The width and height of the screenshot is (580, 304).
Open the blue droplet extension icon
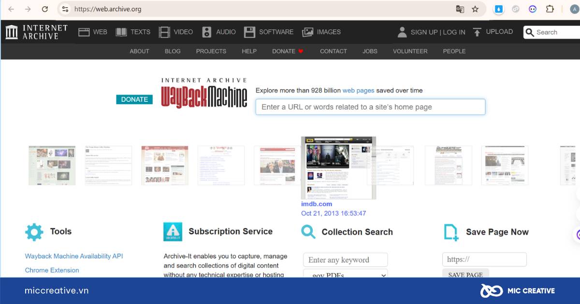[499, 9]
